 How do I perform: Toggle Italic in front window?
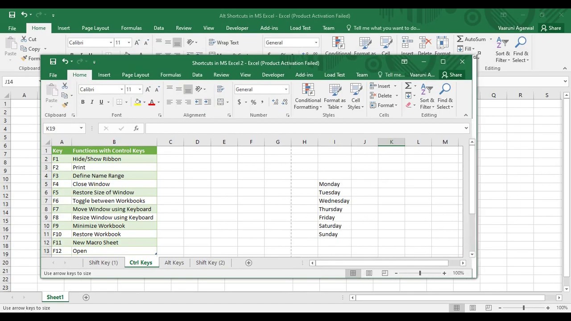[x=92, y=102]
